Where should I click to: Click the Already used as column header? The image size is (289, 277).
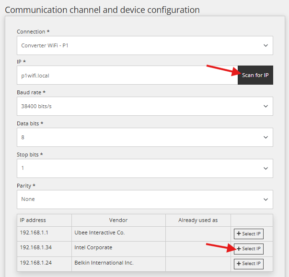(198, 220)
